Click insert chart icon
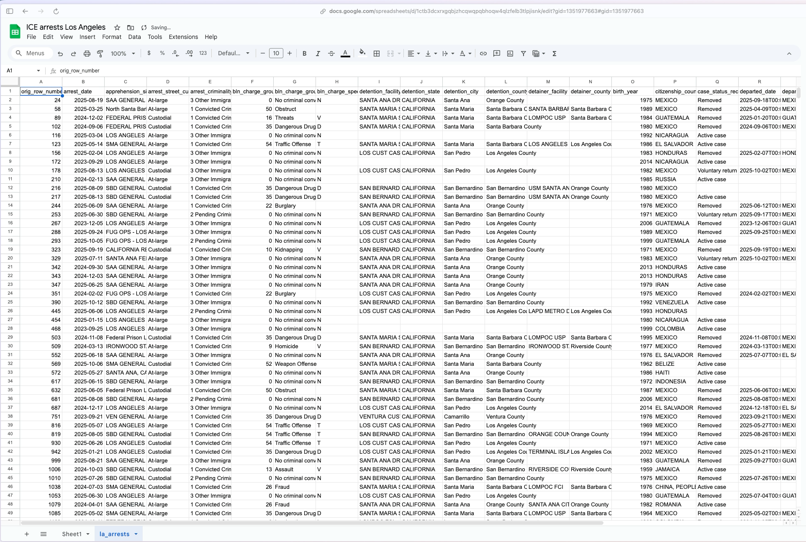 click(510, 54)
